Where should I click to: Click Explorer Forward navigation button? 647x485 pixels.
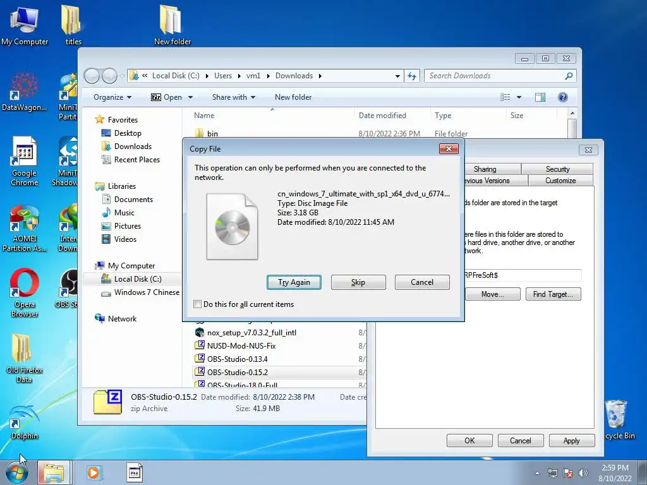109,76
